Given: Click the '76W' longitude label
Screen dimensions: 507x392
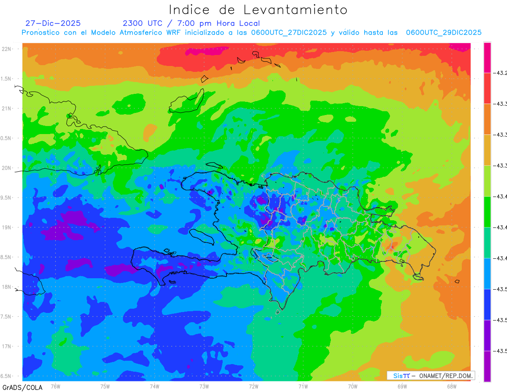Looking at the screenshot, I should click(x=55, y=386).
